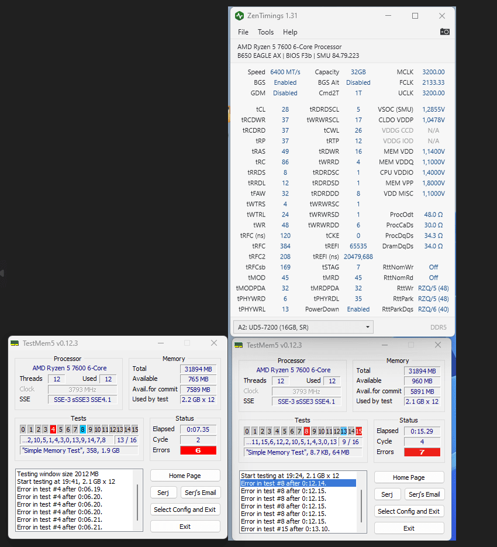497x547 pixels.
Task: Click the RttParkDqs RZQ/6 (40) value
Action: (x=433, y=309)
